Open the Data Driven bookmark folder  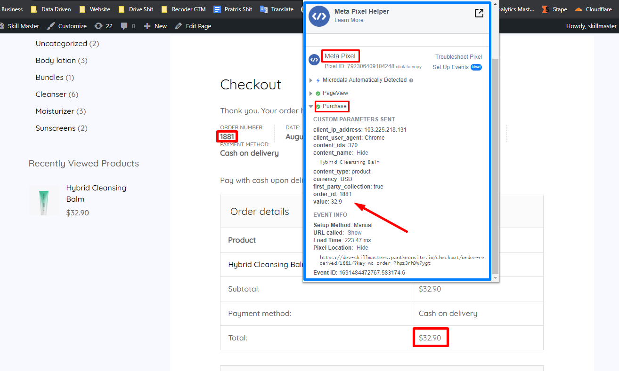click(x=50, y=9)
